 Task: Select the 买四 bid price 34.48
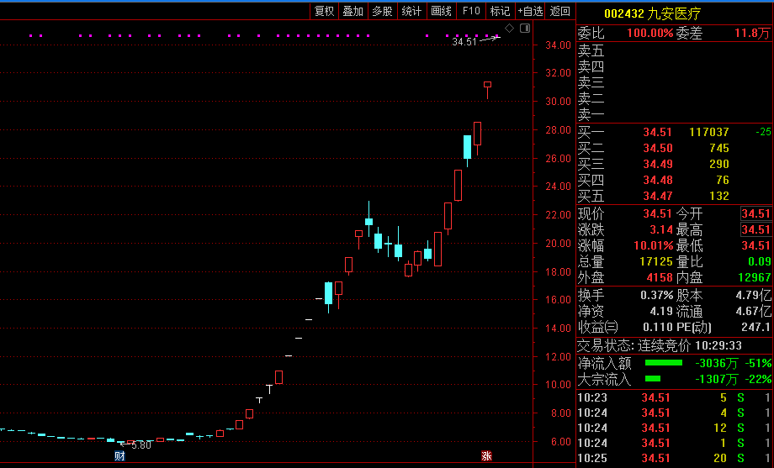[658, 180]
